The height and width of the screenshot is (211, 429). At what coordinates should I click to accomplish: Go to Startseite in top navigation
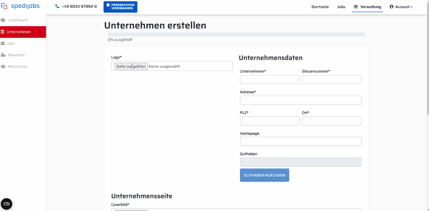tap(320, 7)
